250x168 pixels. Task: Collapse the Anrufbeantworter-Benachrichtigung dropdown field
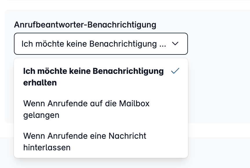point(101,44)
